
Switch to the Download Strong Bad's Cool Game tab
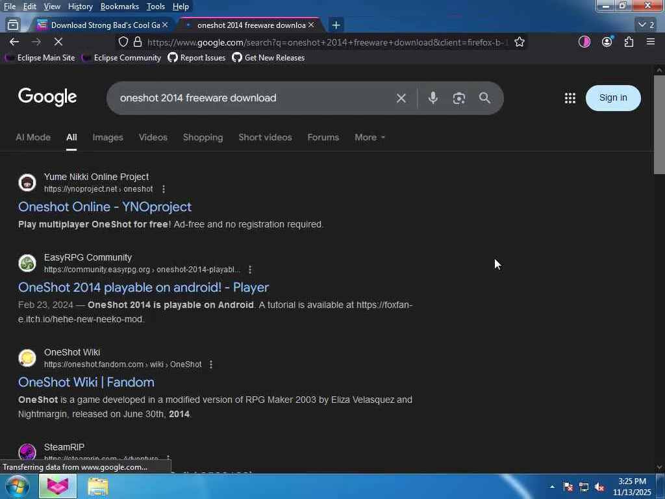click(x=102, y=25)
